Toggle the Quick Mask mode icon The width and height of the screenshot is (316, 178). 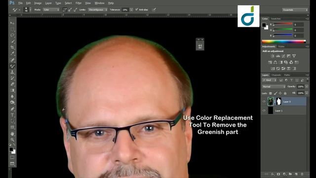12,157
